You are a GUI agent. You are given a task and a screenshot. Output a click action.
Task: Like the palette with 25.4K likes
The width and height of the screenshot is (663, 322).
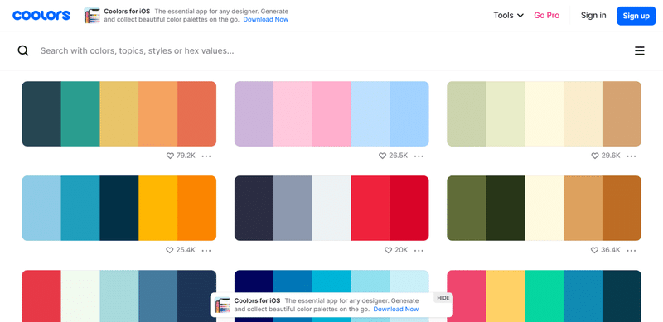click(170, 250)
